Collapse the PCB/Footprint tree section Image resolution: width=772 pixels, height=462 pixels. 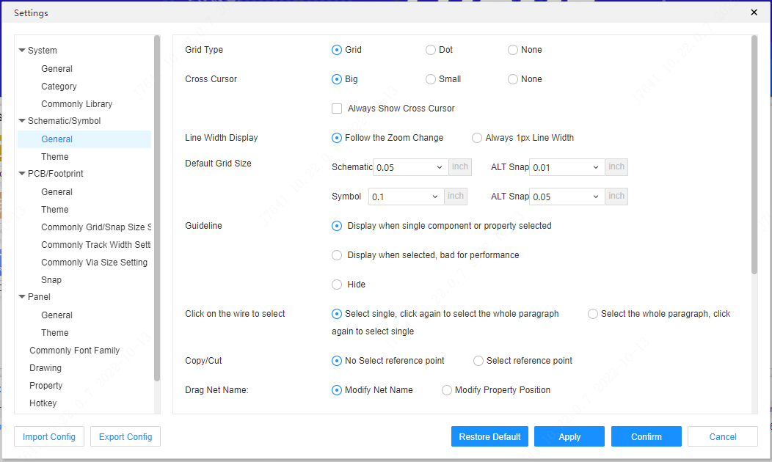(x=22, y=174)
